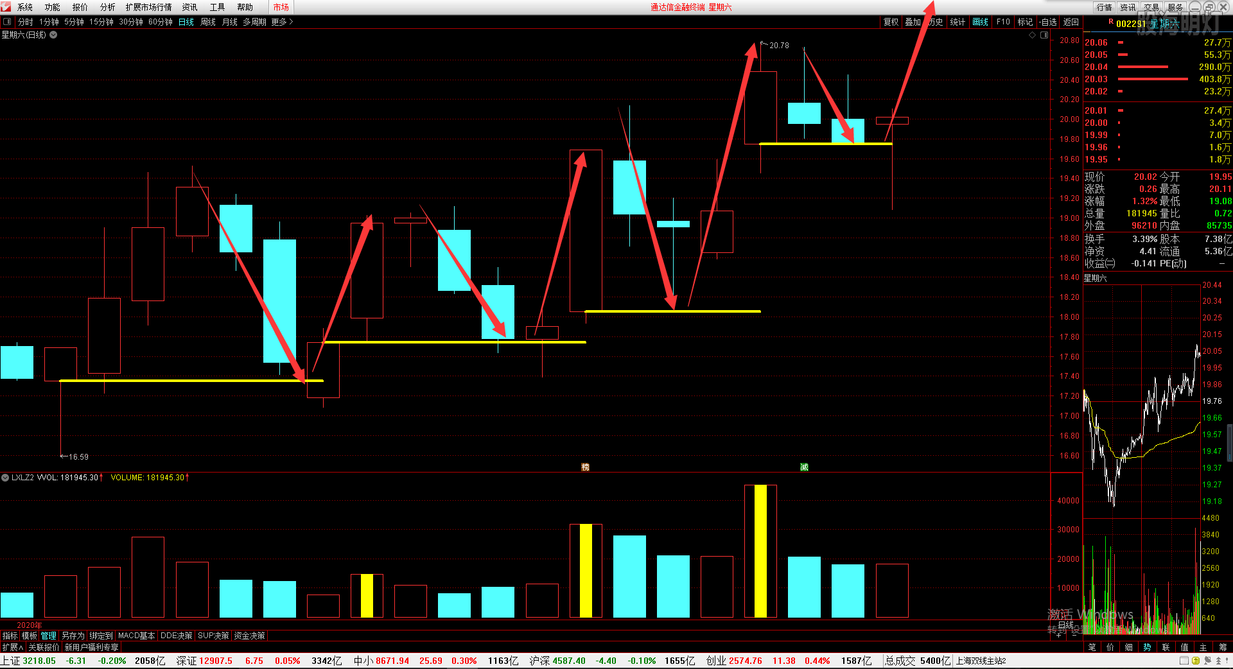Open the 工具 menu

pos(218,7)
